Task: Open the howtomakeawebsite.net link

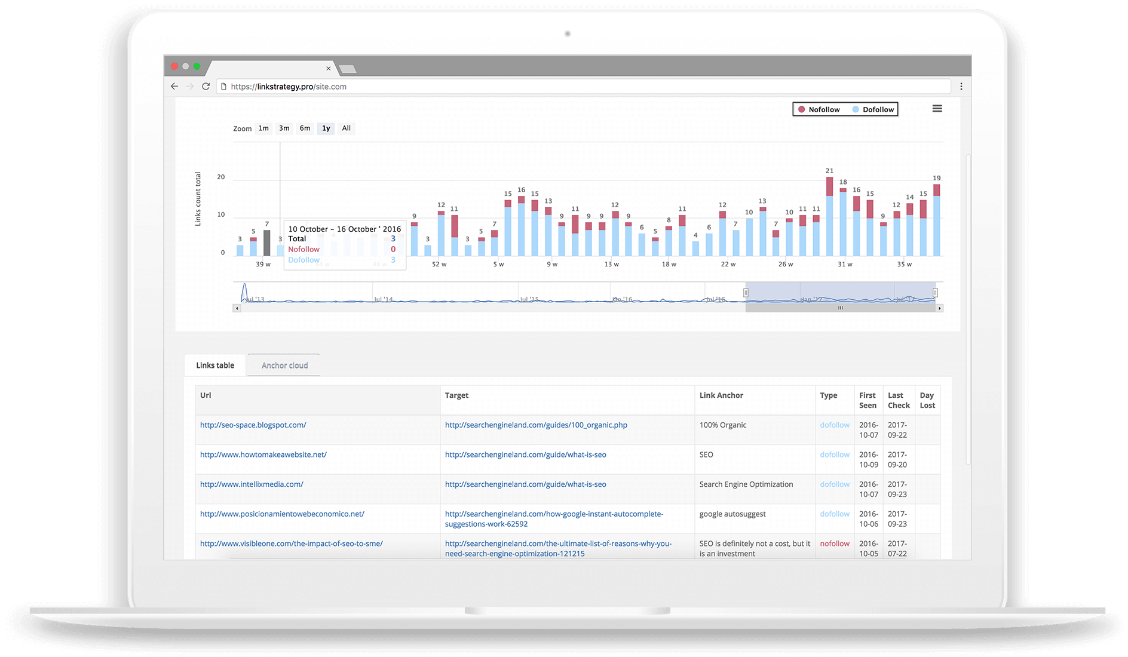Action: 263,455
